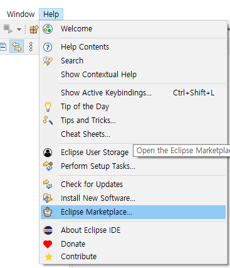This screenshot has height=268, width=230.
Task: Open Install New Software
Action: pyautogui.click(x=133, y=198)
